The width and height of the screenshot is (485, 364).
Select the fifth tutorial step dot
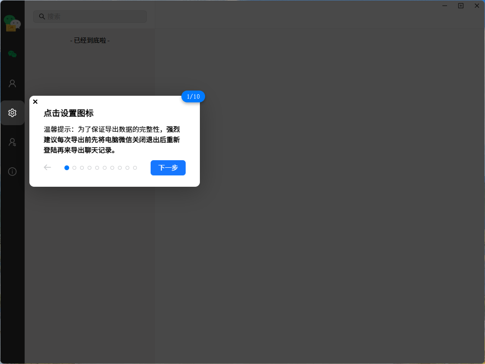pyautogui.click(x=97, y=167)
